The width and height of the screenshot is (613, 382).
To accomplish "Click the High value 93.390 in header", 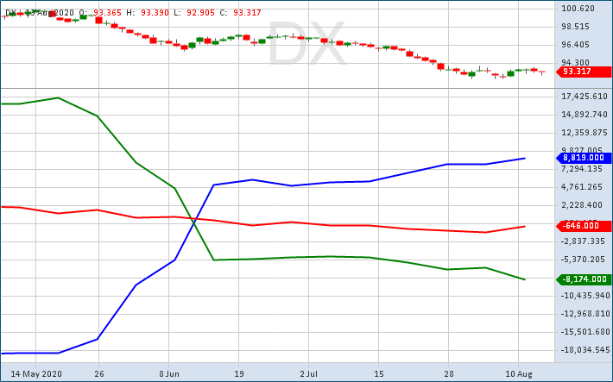I will (155, 13).
